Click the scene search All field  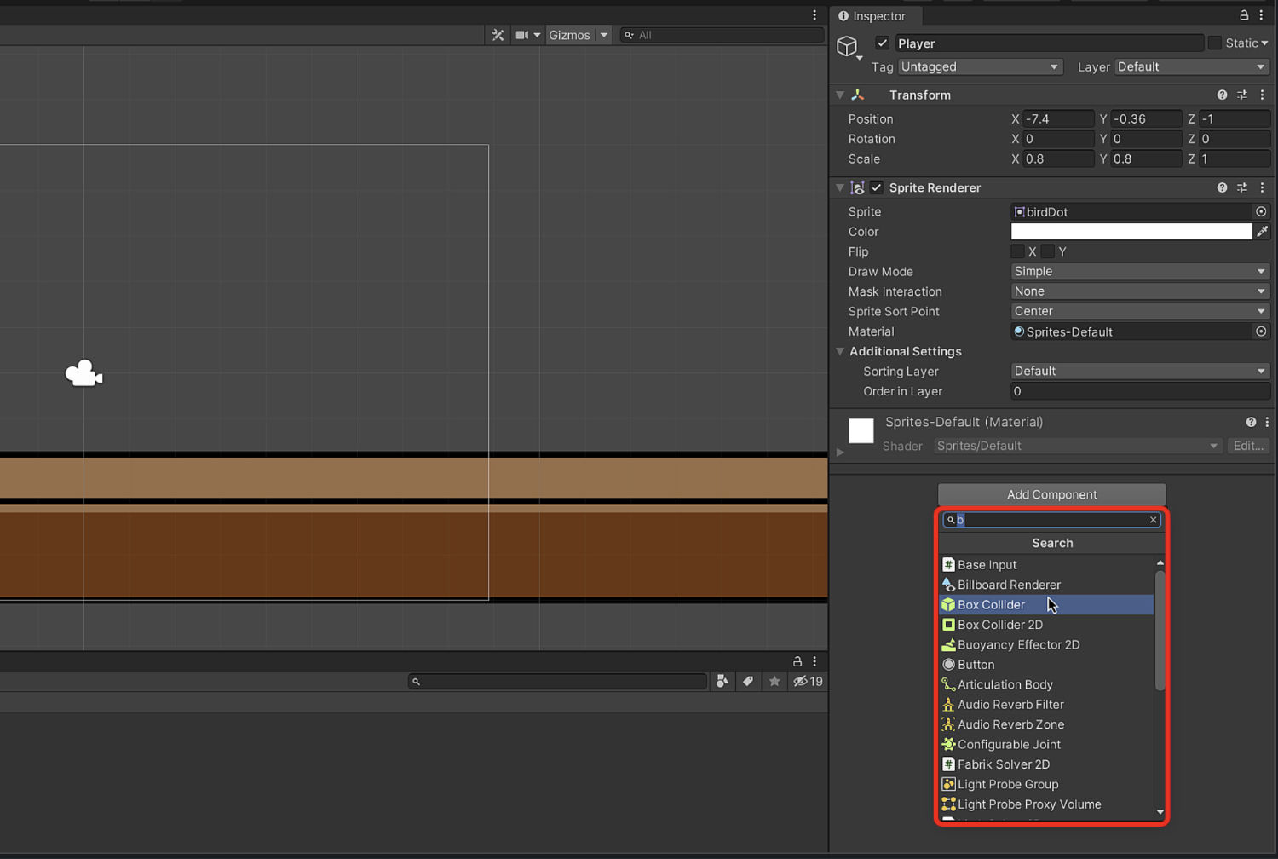pos(722,35)
